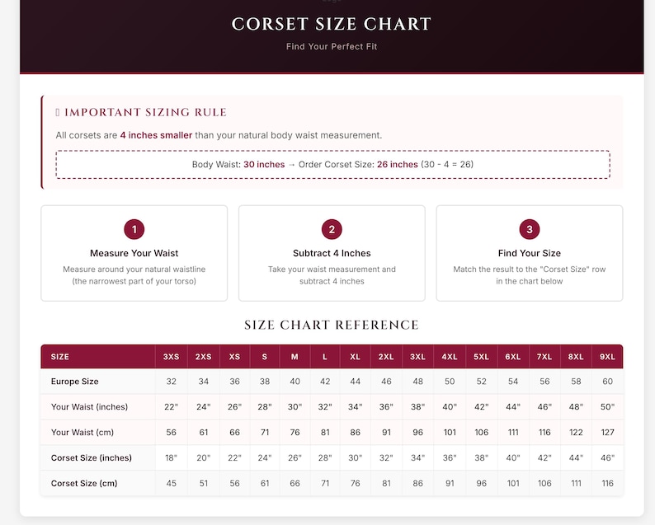Click the Size Chart Reference heading

click(x=332, y=325)
